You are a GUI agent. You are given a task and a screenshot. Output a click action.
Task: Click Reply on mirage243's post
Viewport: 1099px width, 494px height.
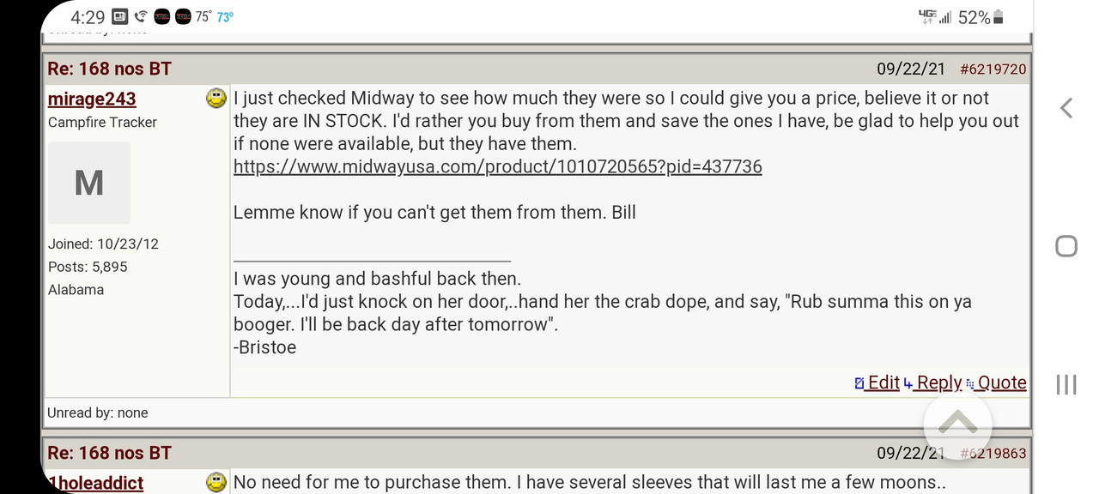pos(932,383)
